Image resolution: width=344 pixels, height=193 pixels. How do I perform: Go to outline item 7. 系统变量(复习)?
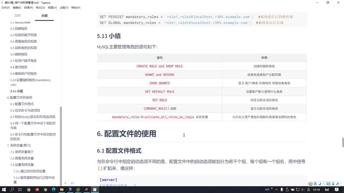[x=19, y=145]
